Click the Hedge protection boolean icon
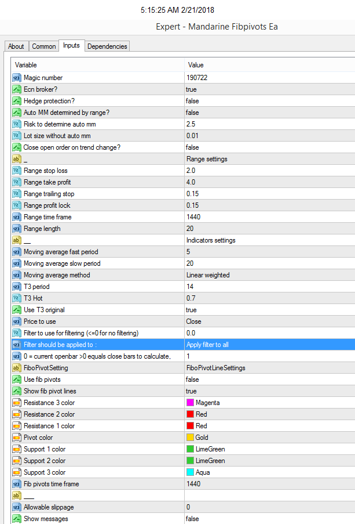Screen dimensions: 355x524 coord(17,101)
